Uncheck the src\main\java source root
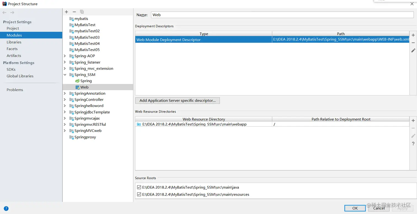Viewport: 417px width, 214px height. pyautogui.click(x=139, y=187)
